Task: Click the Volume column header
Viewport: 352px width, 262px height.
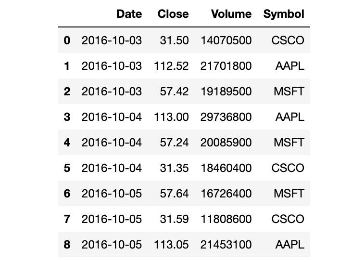Action: click(231, 14)
